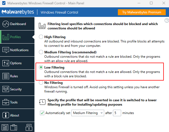This screenshot has height=132, width=169.
Task: Click the minutes input field
Action: tap(117, 113)
